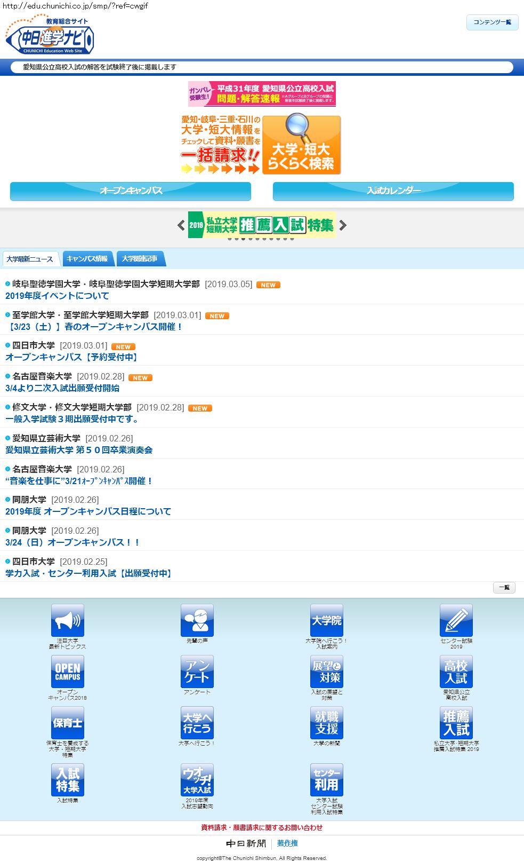Image resolution: width=524 pixels, height=861 pixels.
Task: Open the 高校入試 high school exam icon
Action: click(456, 672)
